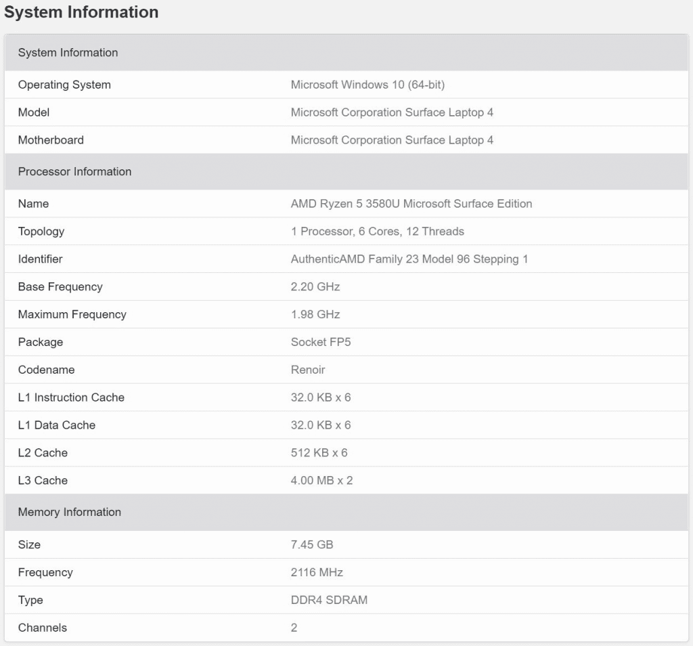Click the Topology value showing 6 Cores

377,232
